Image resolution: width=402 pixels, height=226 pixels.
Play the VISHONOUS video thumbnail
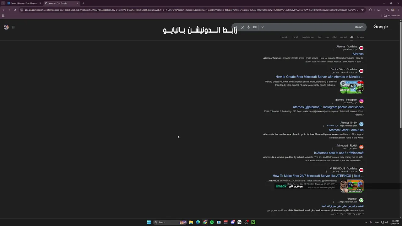point(352,186)
